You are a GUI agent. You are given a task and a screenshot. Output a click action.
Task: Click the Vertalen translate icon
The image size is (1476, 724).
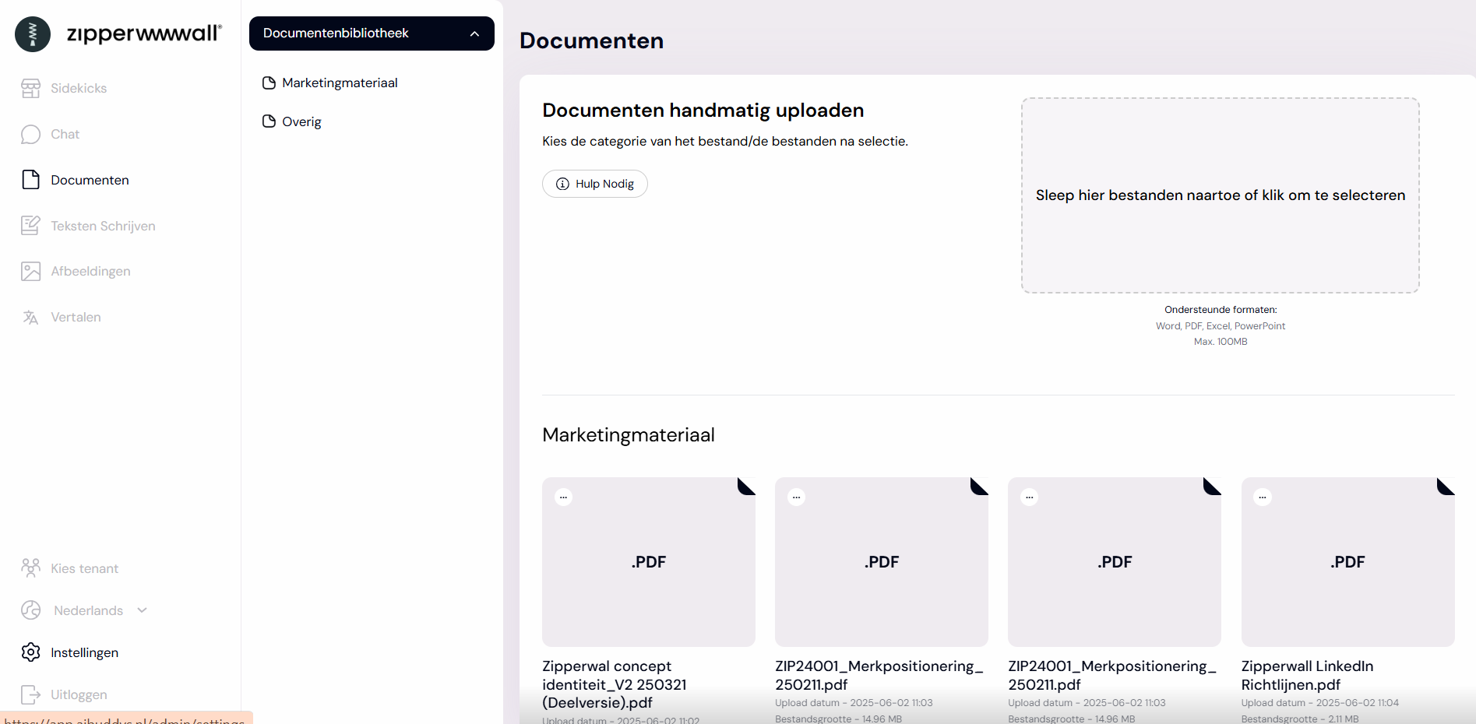point(30,317)
